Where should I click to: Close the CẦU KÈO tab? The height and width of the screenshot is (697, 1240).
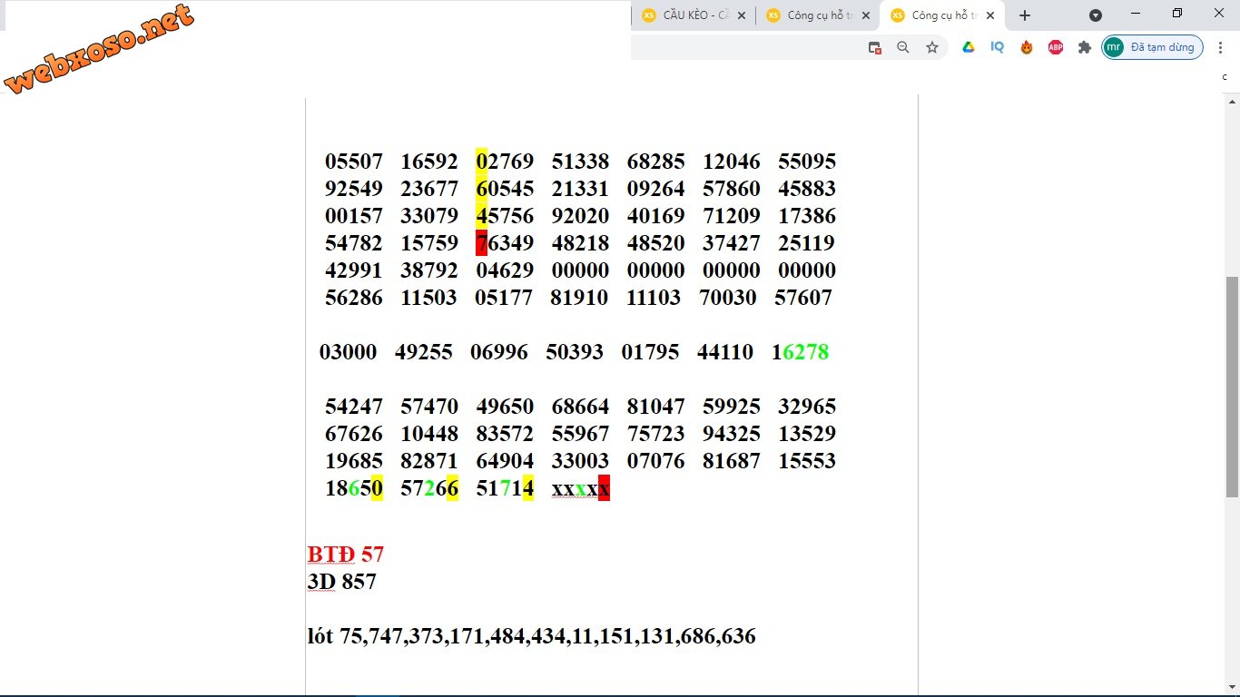click(x=742, y=15)
